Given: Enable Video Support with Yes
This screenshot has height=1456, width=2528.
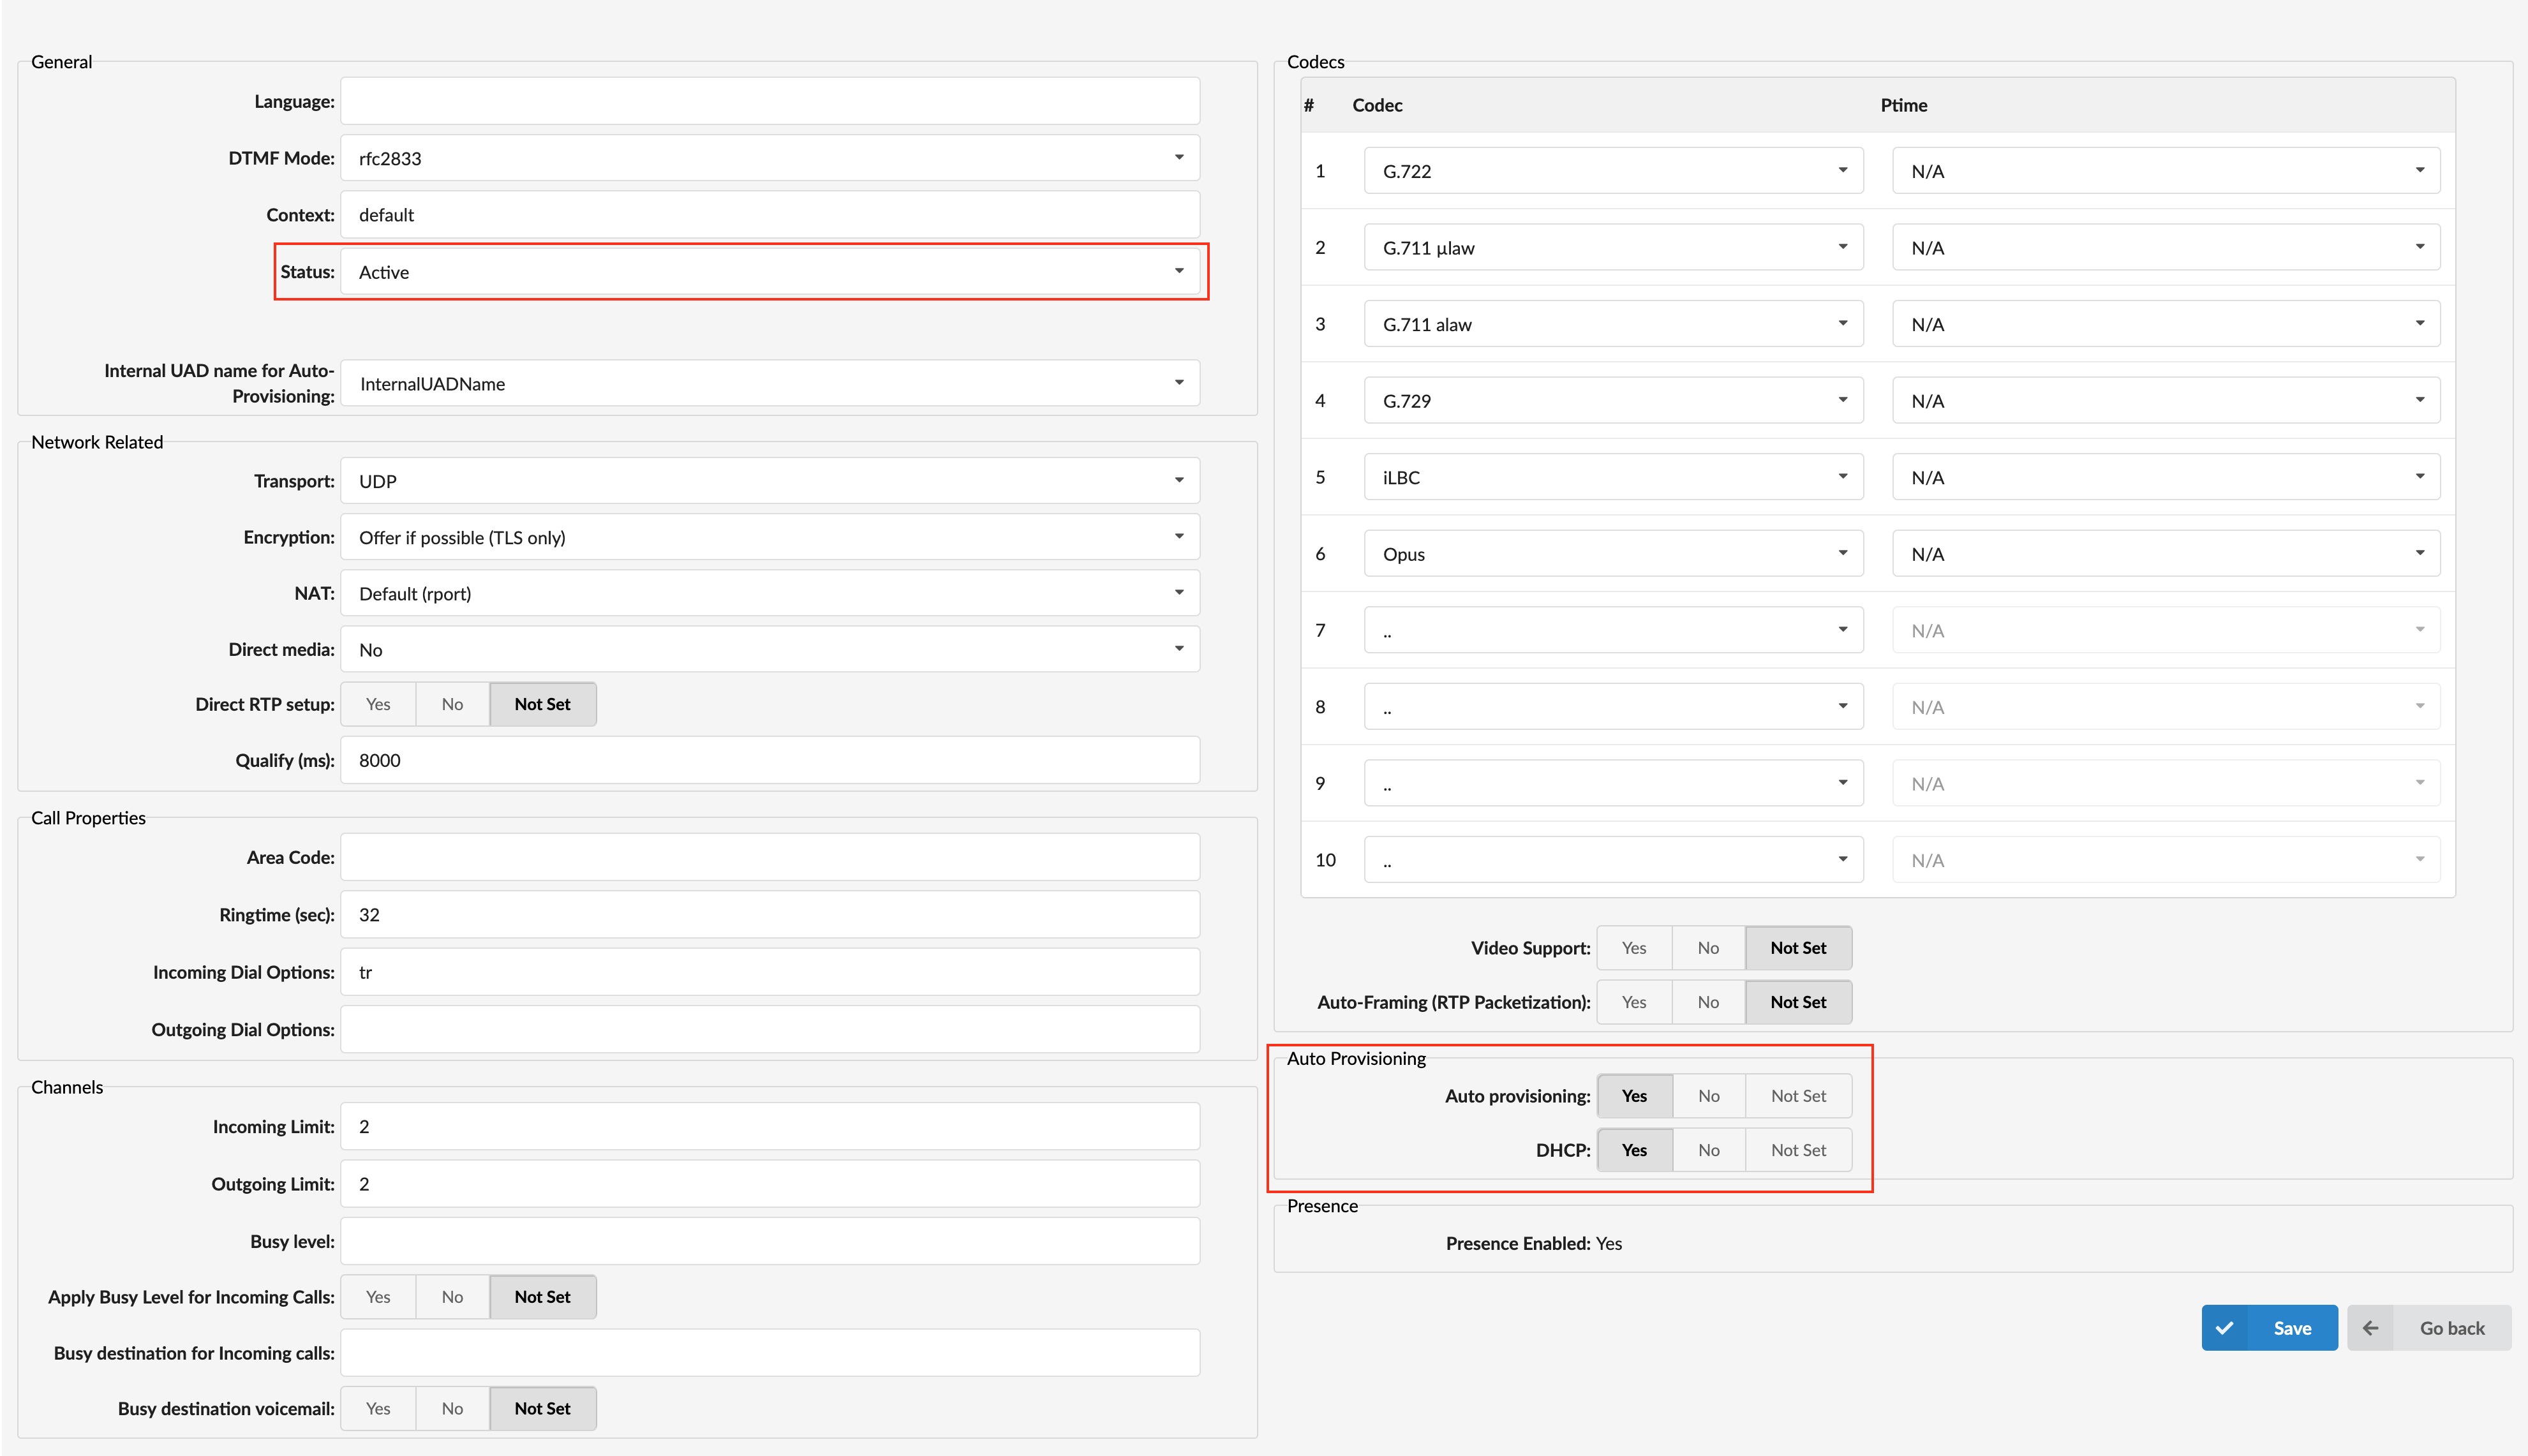Looking at the screenshot, I should [x=1634, y=948].
